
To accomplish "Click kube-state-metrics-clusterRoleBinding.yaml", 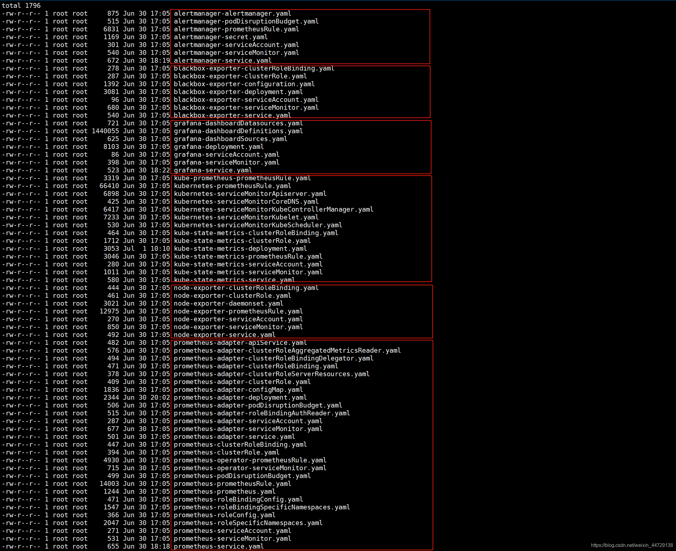I will [256, 233].
